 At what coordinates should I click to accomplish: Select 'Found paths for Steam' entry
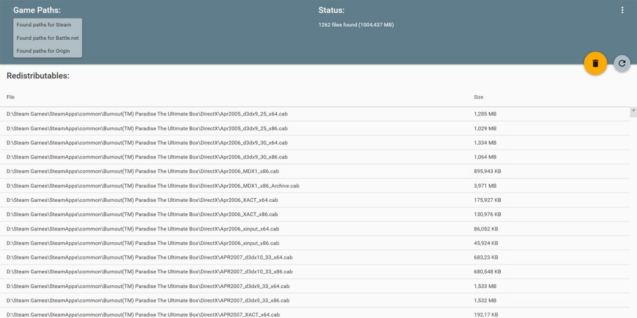(x=47, y=25)
